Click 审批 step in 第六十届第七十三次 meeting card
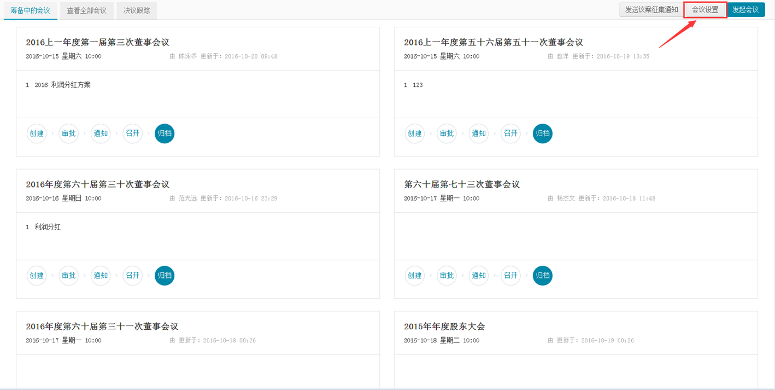Screen dimensions: 775x390 pos(447,276)
